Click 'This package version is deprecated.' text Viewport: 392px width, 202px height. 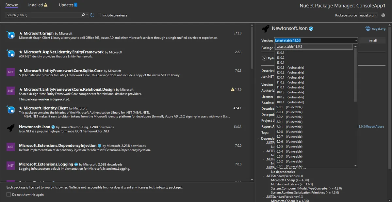[x=44, y=99]
